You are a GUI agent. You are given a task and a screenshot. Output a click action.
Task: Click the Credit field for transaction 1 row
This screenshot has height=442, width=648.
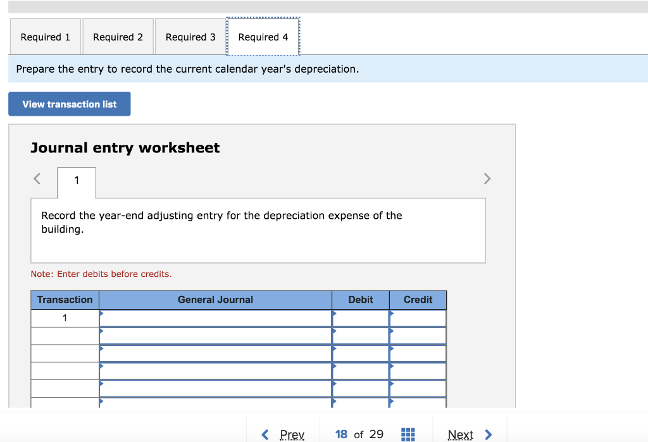[x=418, y=318]
